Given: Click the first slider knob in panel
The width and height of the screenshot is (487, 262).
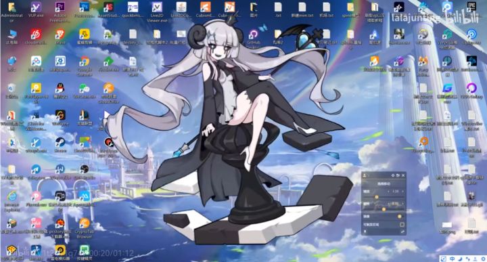Looking at the screenshot, I should coord(377,197).
